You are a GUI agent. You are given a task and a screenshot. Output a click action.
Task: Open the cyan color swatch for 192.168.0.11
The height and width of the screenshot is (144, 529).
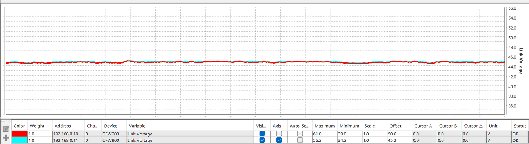coord(19,140)
